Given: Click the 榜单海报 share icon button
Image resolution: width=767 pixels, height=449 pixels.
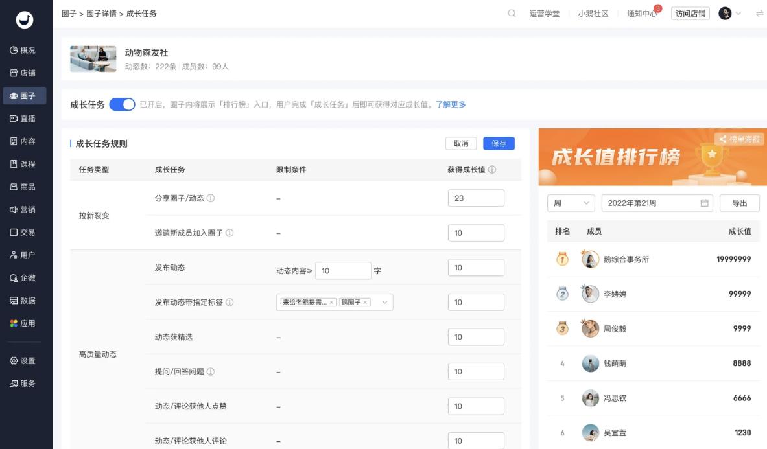Looking at the screenshot, I should tap(740, 139).
